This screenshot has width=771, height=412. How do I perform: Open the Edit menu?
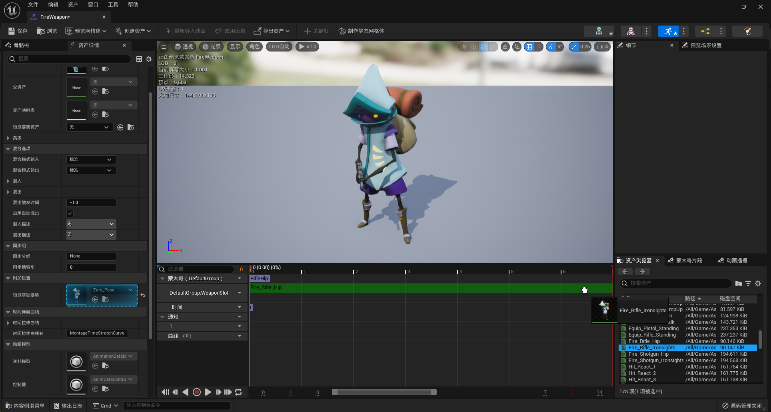click(53, 5)
